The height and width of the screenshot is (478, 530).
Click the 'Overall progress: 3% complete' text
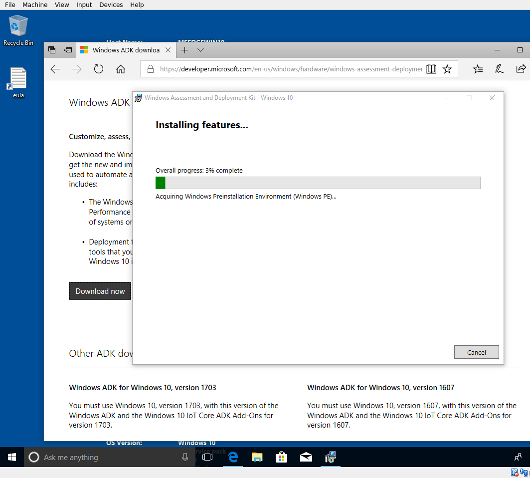pyautogui.click(x=199, y=171)
